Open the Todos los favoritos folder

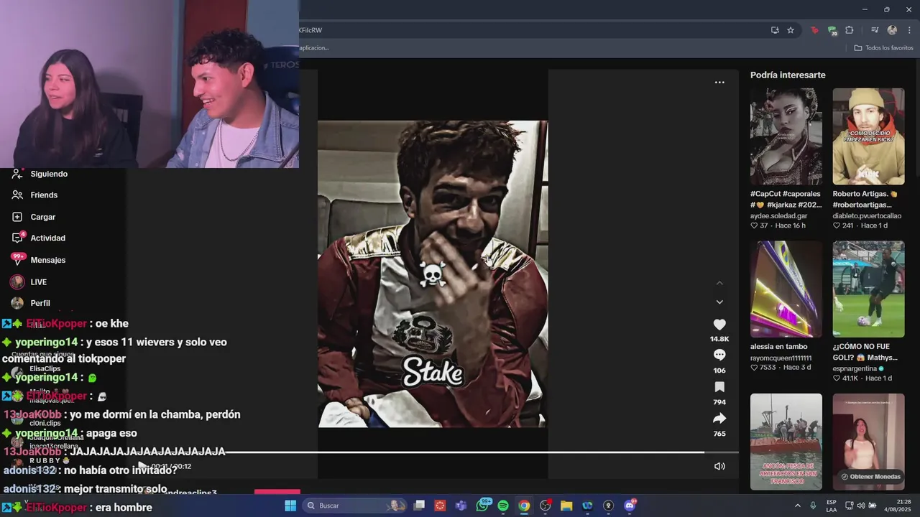(x=883, y=48)
